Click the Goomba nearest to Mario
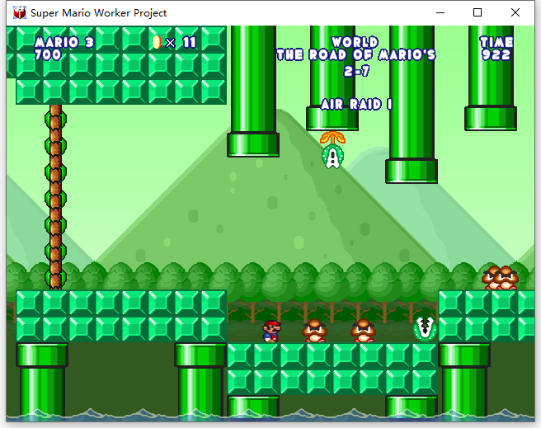Image resolution: width=541 pixels, height=428 pixels. point(314,331)
